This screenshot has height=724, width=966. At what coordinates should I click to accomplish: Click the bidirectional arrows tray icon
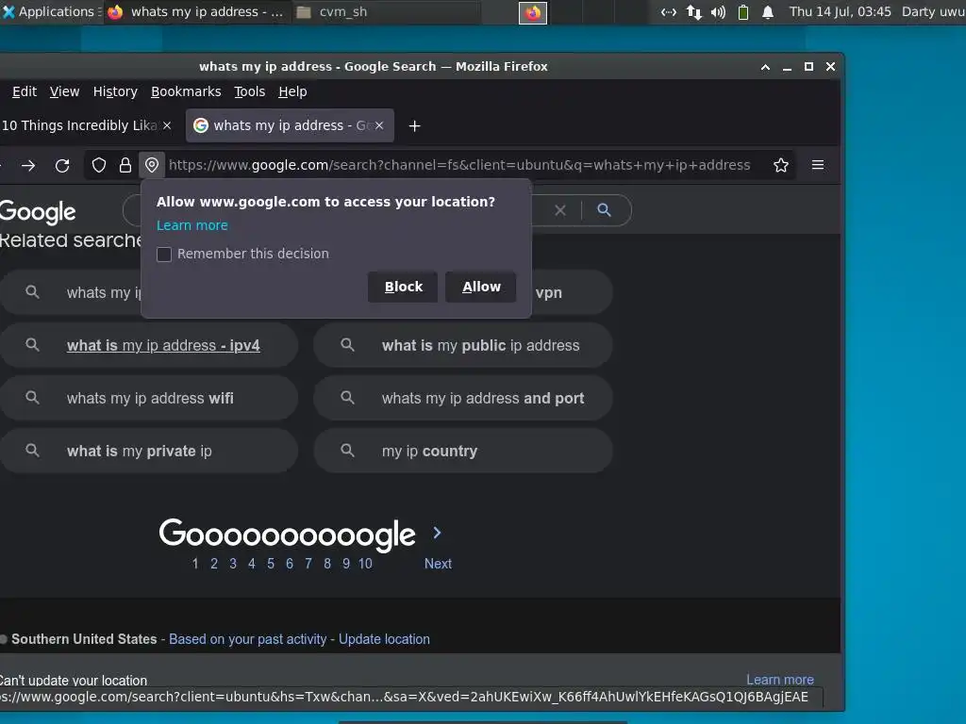click(x=669, y=12)
